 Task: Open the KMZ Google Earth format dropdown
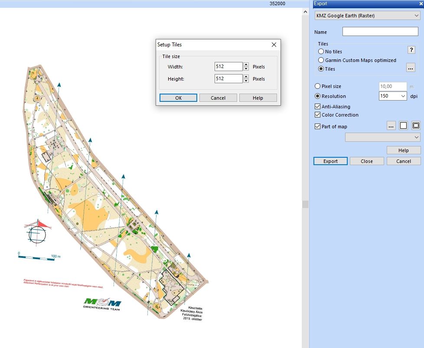pyautogui.click(x=367, y=16)
